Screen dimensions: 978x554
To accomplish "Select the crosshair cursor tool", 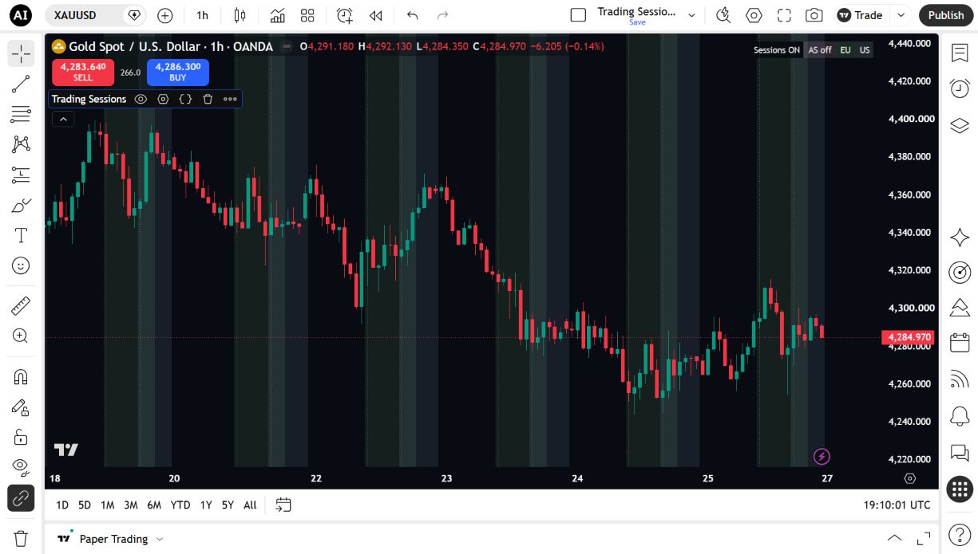I will pyautogui.click(x=21, y=54).
